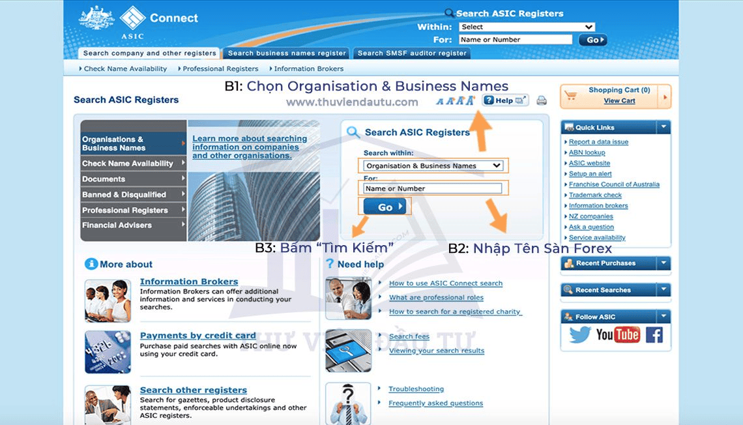This screenshot has width=743, height=425.
Task: Open Search business names register tab
Action: pyautogui.click(x=287, y=53)
